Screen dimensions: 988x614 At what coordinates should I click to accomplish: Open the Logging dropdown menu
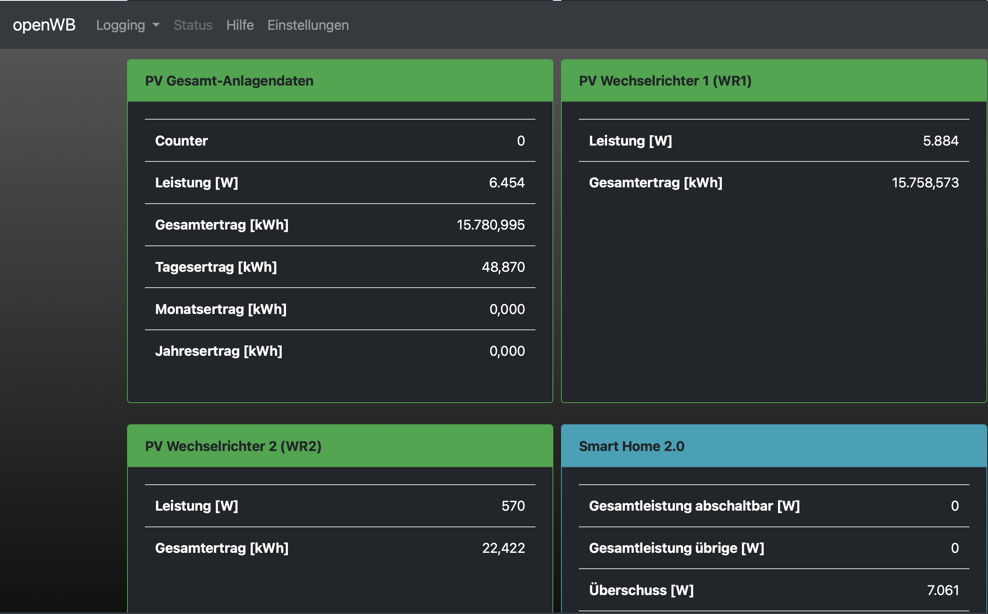coord(121,25)
